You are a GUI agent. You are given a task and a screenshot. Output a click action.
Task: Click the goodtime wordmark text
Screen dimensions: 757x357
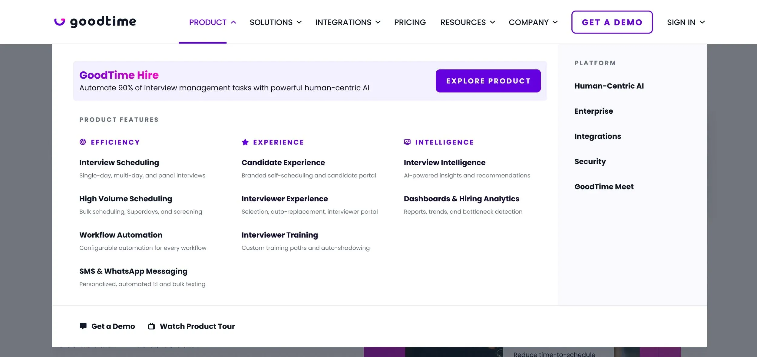click(x=103, y=22)
